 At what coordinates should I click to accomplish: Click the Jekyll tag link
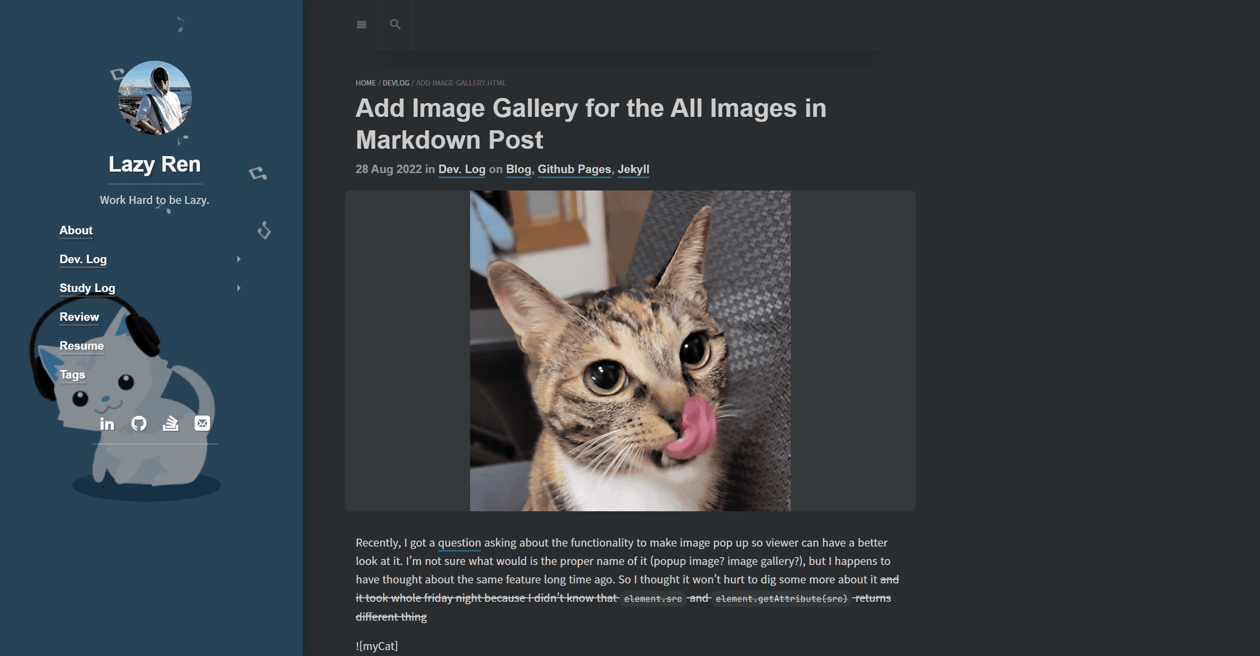[634, 169]
